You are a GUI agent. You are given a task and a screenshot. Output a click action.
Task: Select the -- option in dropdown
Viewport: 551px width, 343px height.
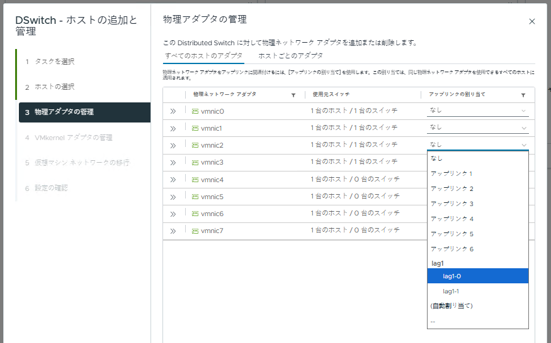(x=478, y=321)
